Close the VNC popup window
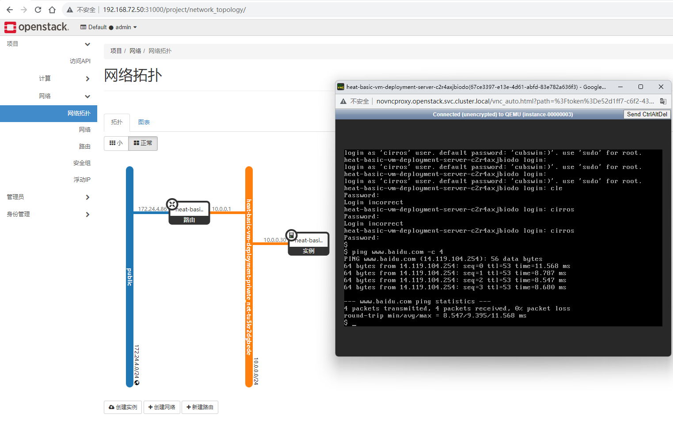Image resolution: width=673 pixels, height=425 pixels. click(x=661, y=87)
